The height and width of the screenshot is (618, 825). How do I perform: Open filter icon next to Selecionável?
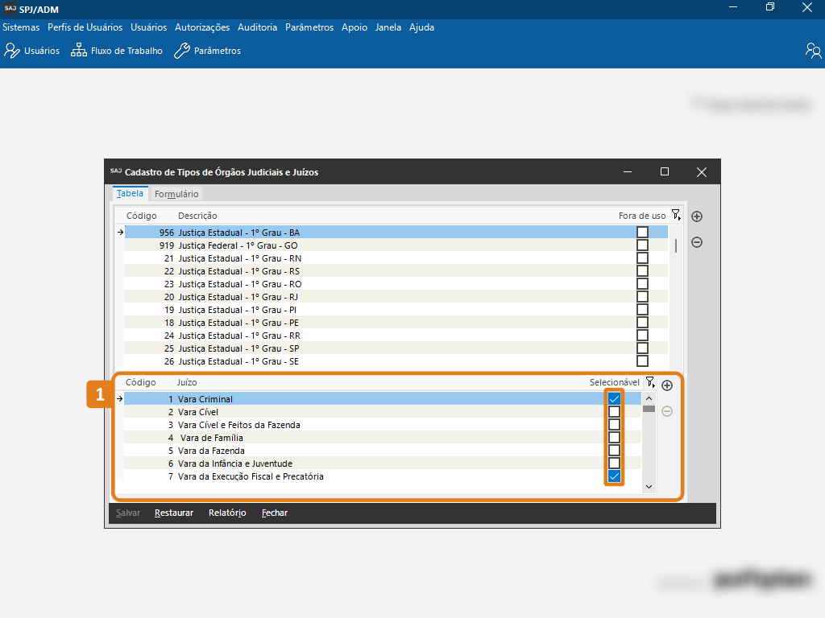(x=650, y=383)
